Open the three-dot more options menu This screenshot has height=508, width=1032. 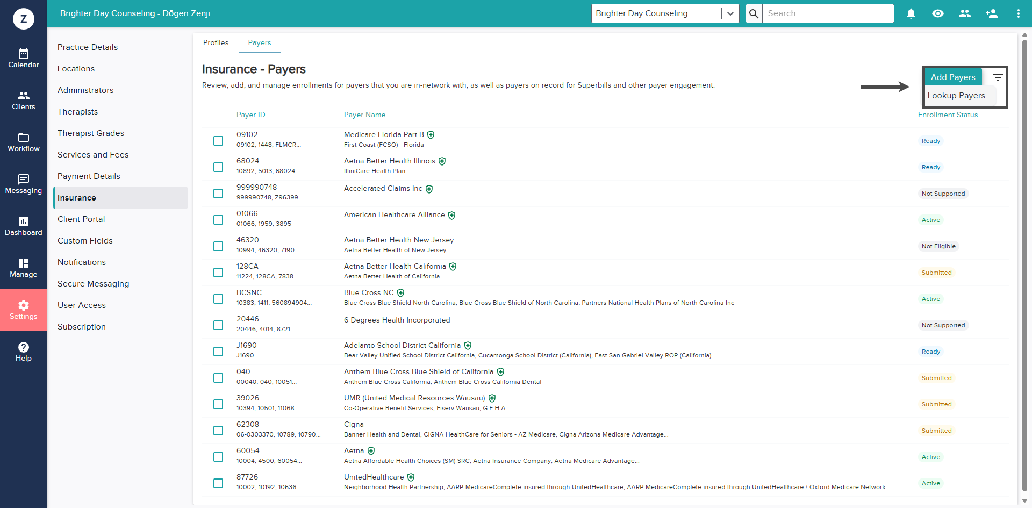[x=1019, y=13]
